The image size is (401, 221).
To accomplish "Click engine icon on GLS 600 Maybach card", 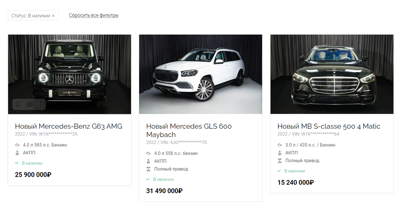I will click(x=148, y=153).
